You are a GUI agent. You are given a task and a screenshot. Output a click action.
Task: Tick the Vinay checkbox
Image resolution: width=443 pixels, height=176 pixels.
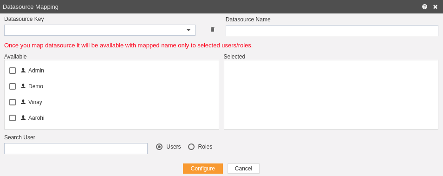[13, 102]
